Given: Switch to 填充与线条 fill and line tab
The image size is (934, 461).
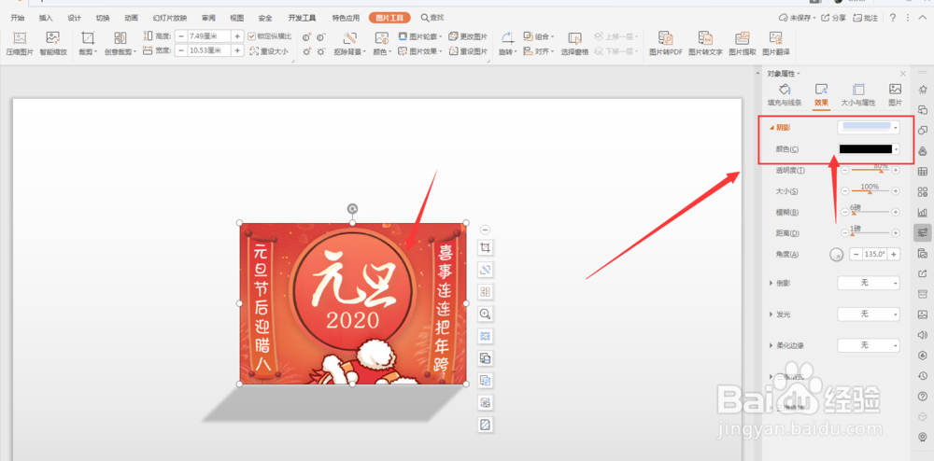Looking at the screenshot, I should click(785, 95).
